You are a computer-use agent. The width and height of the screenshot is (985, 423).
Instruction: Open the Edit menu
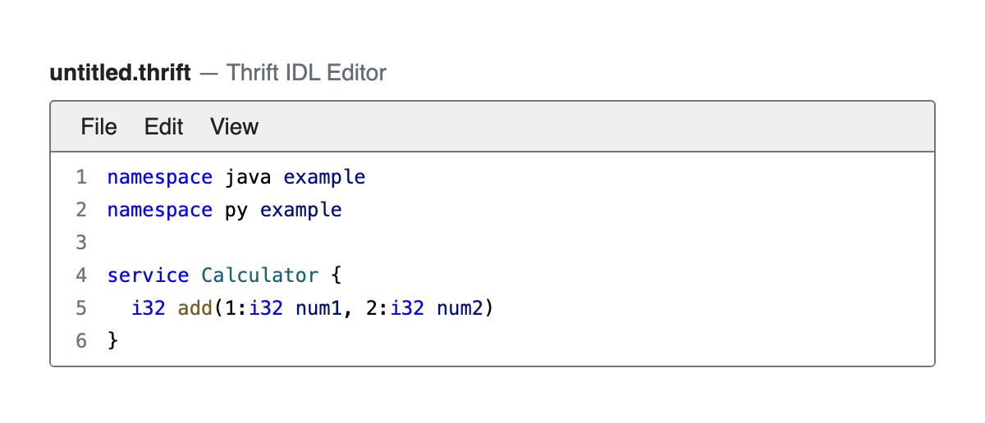pyautogui.click(x=163, y=126)
